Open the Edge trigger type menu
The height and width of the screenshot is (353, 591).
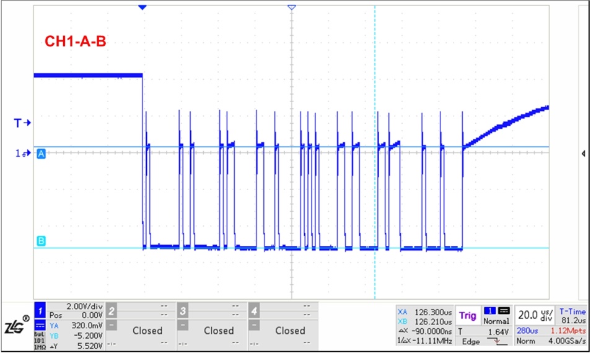[x=471, y=342]
